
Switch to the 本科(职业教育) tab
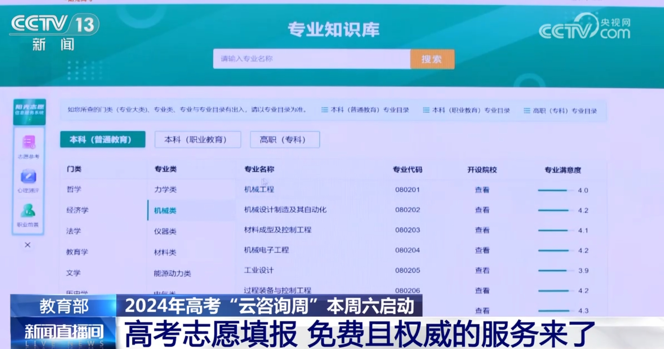point(198,139)
